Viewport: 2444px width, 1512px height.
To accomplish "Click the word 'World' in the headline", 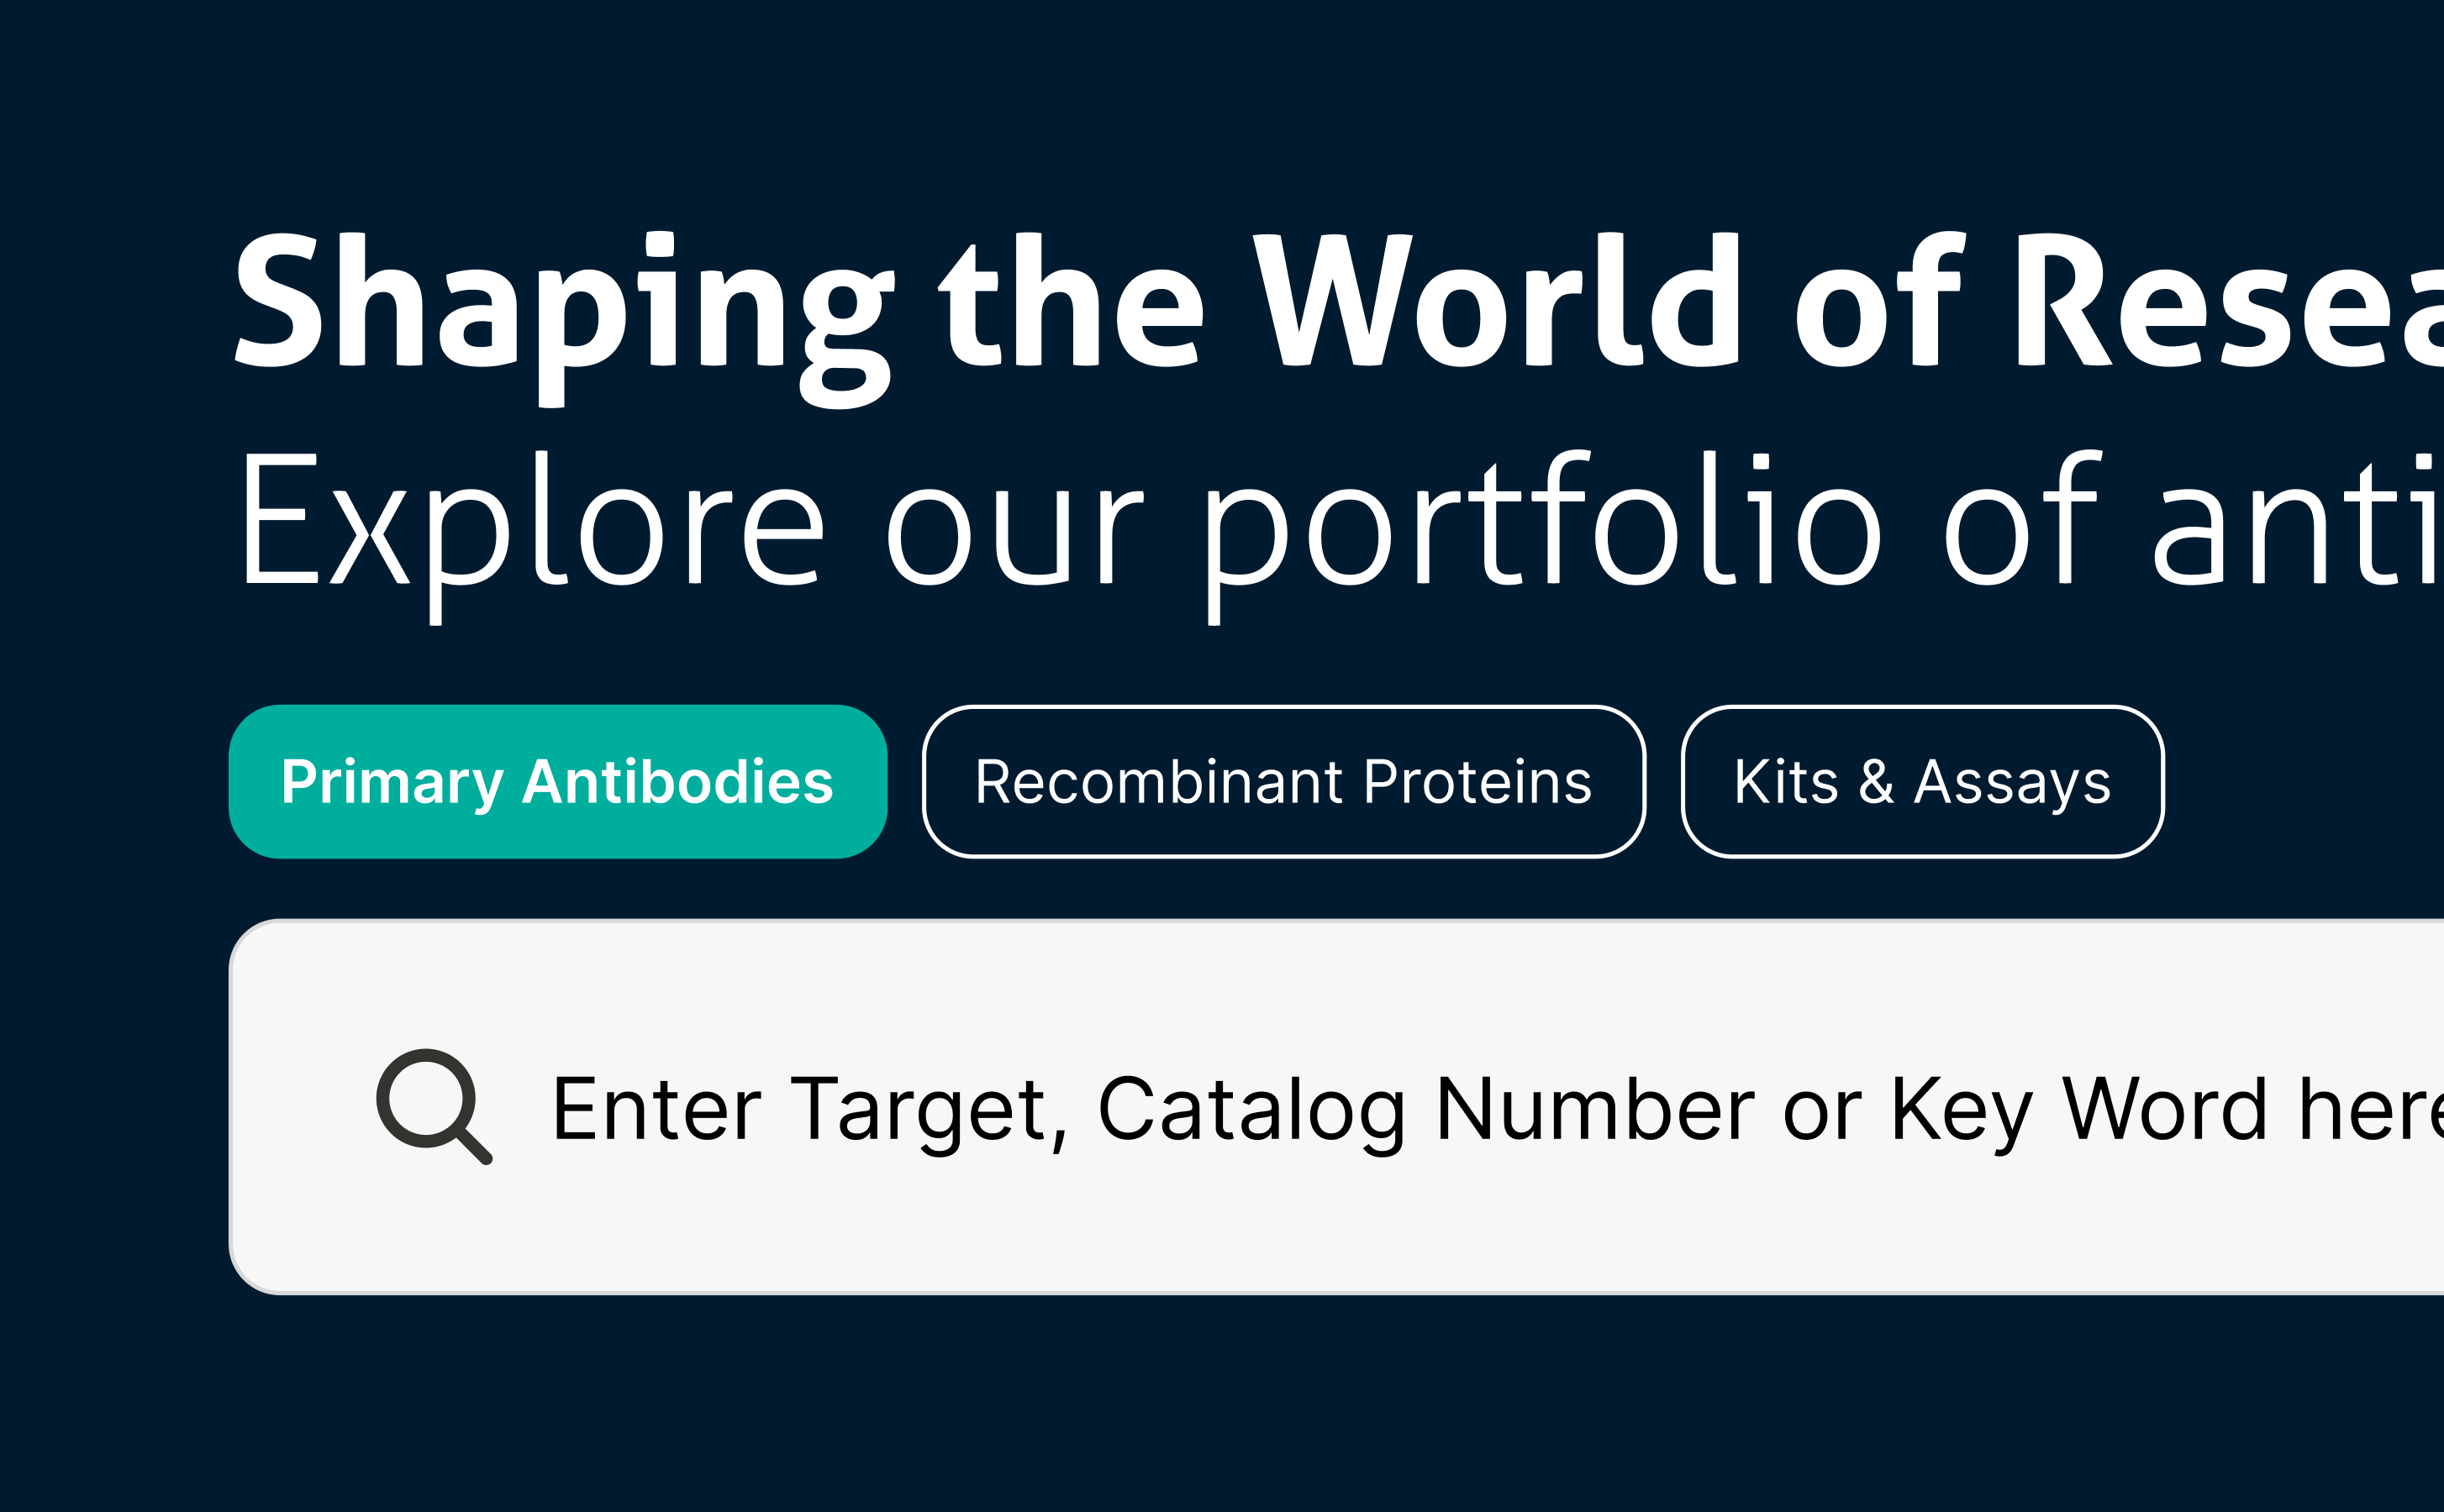I will pos(1496,300).
